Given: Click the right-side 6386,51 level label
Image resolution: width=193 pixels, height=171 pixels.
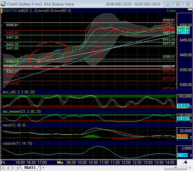Looking at the screenshot, I should point(169,56).
